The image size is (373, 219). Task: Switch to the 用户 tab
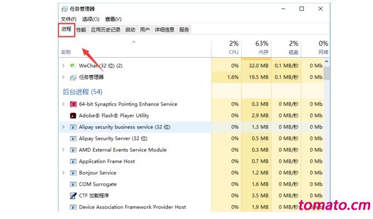pyautogui.click(x=145, y=29)
